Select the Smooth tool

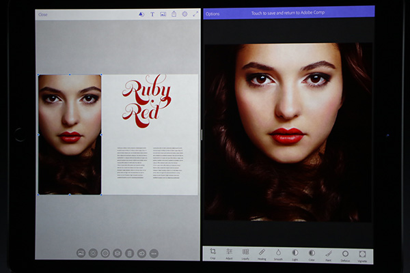click(279, 253)
